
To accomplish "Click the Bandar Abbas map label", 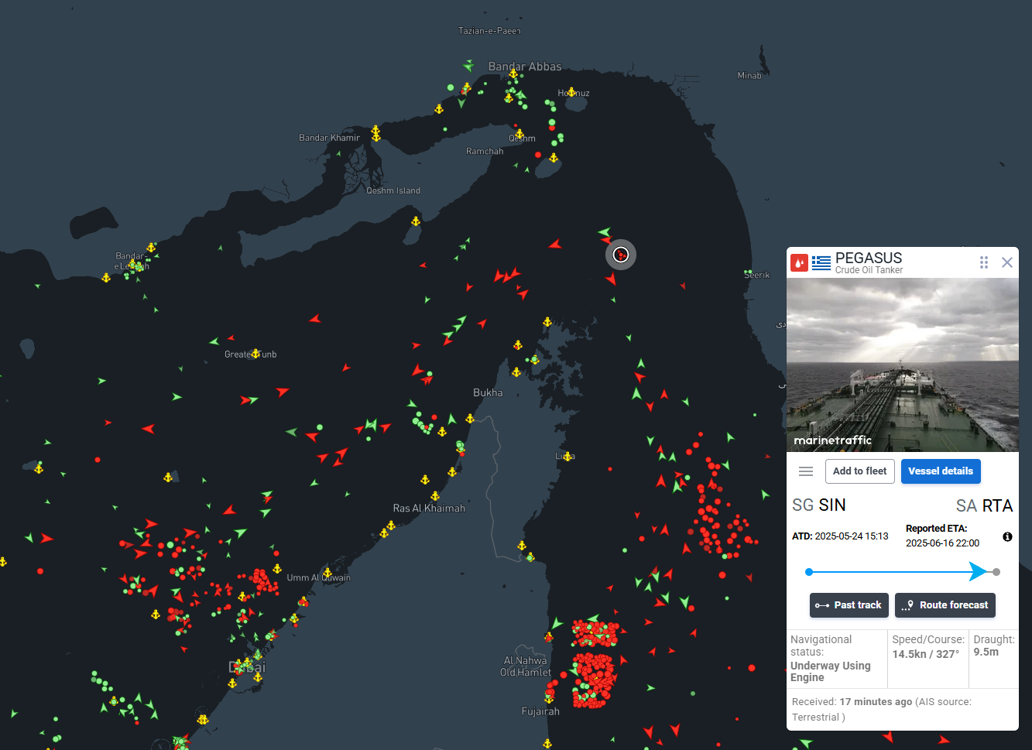I will (525, 67).
